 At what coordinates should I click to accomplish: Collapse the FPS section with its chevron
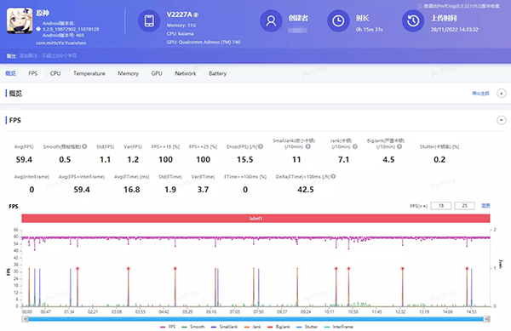[502, 120]
